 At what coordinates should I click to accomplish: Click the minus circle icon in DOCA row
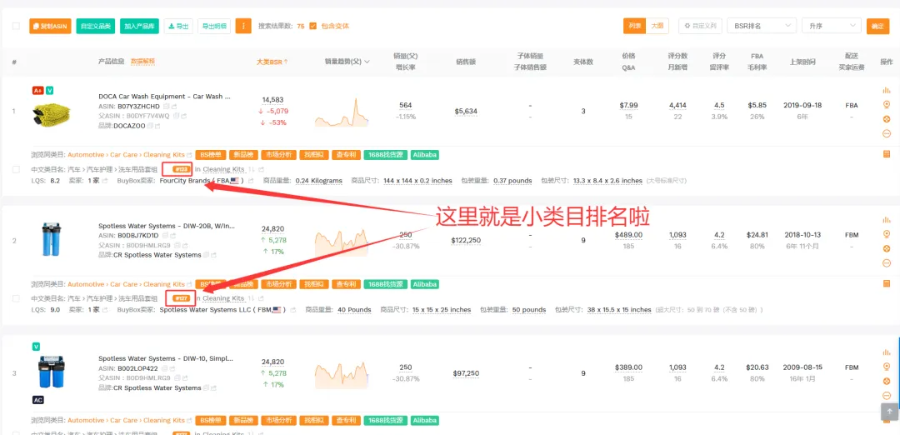click(x=886, y=133)
